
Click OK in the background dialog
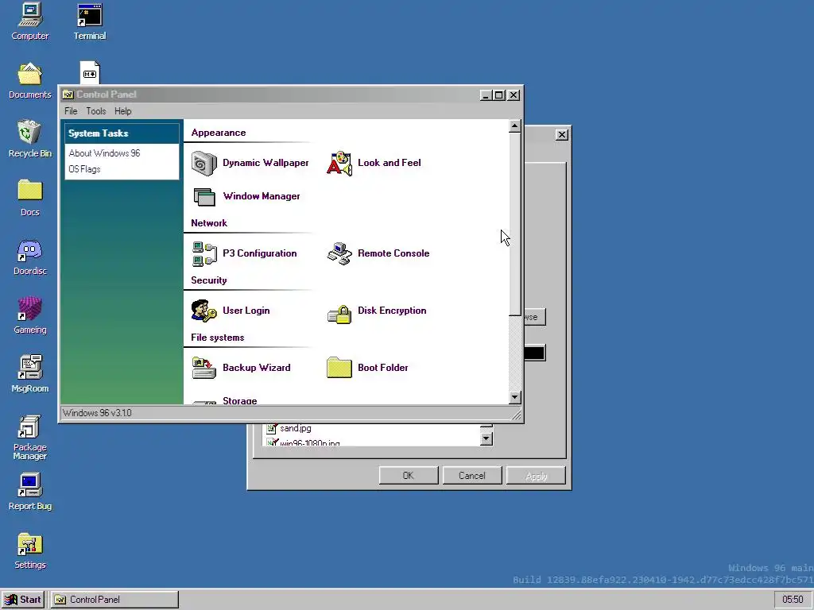coord(409,476)
